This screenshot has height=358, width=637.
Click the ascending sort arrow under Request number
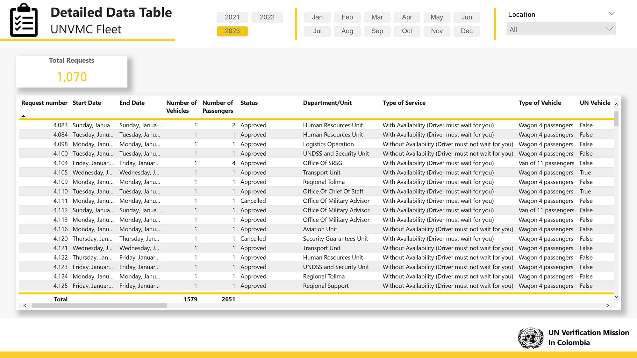pyautogui.click(x=23, y=116)
